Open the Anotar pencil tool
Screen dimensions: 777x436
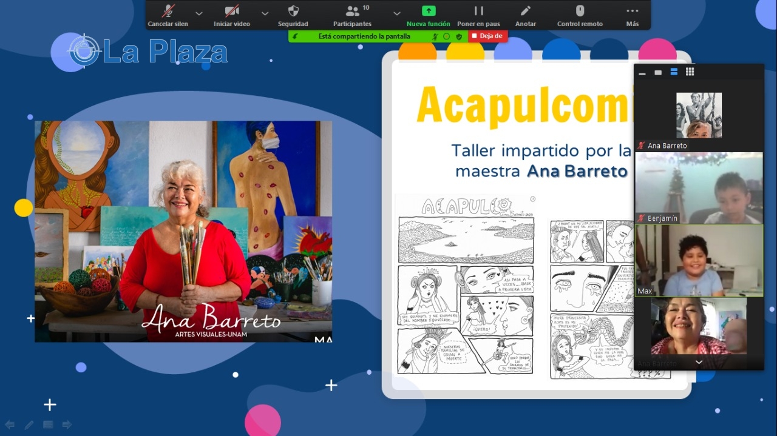pos(526,15)
